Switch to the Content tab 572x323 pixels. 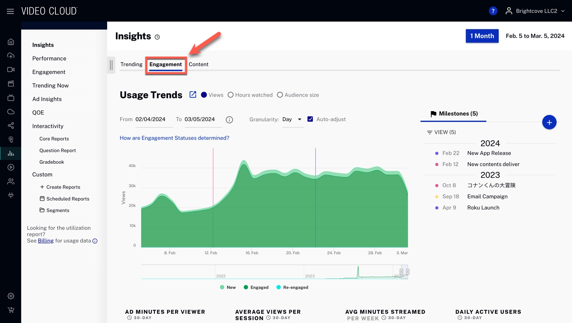coord(199,64)
